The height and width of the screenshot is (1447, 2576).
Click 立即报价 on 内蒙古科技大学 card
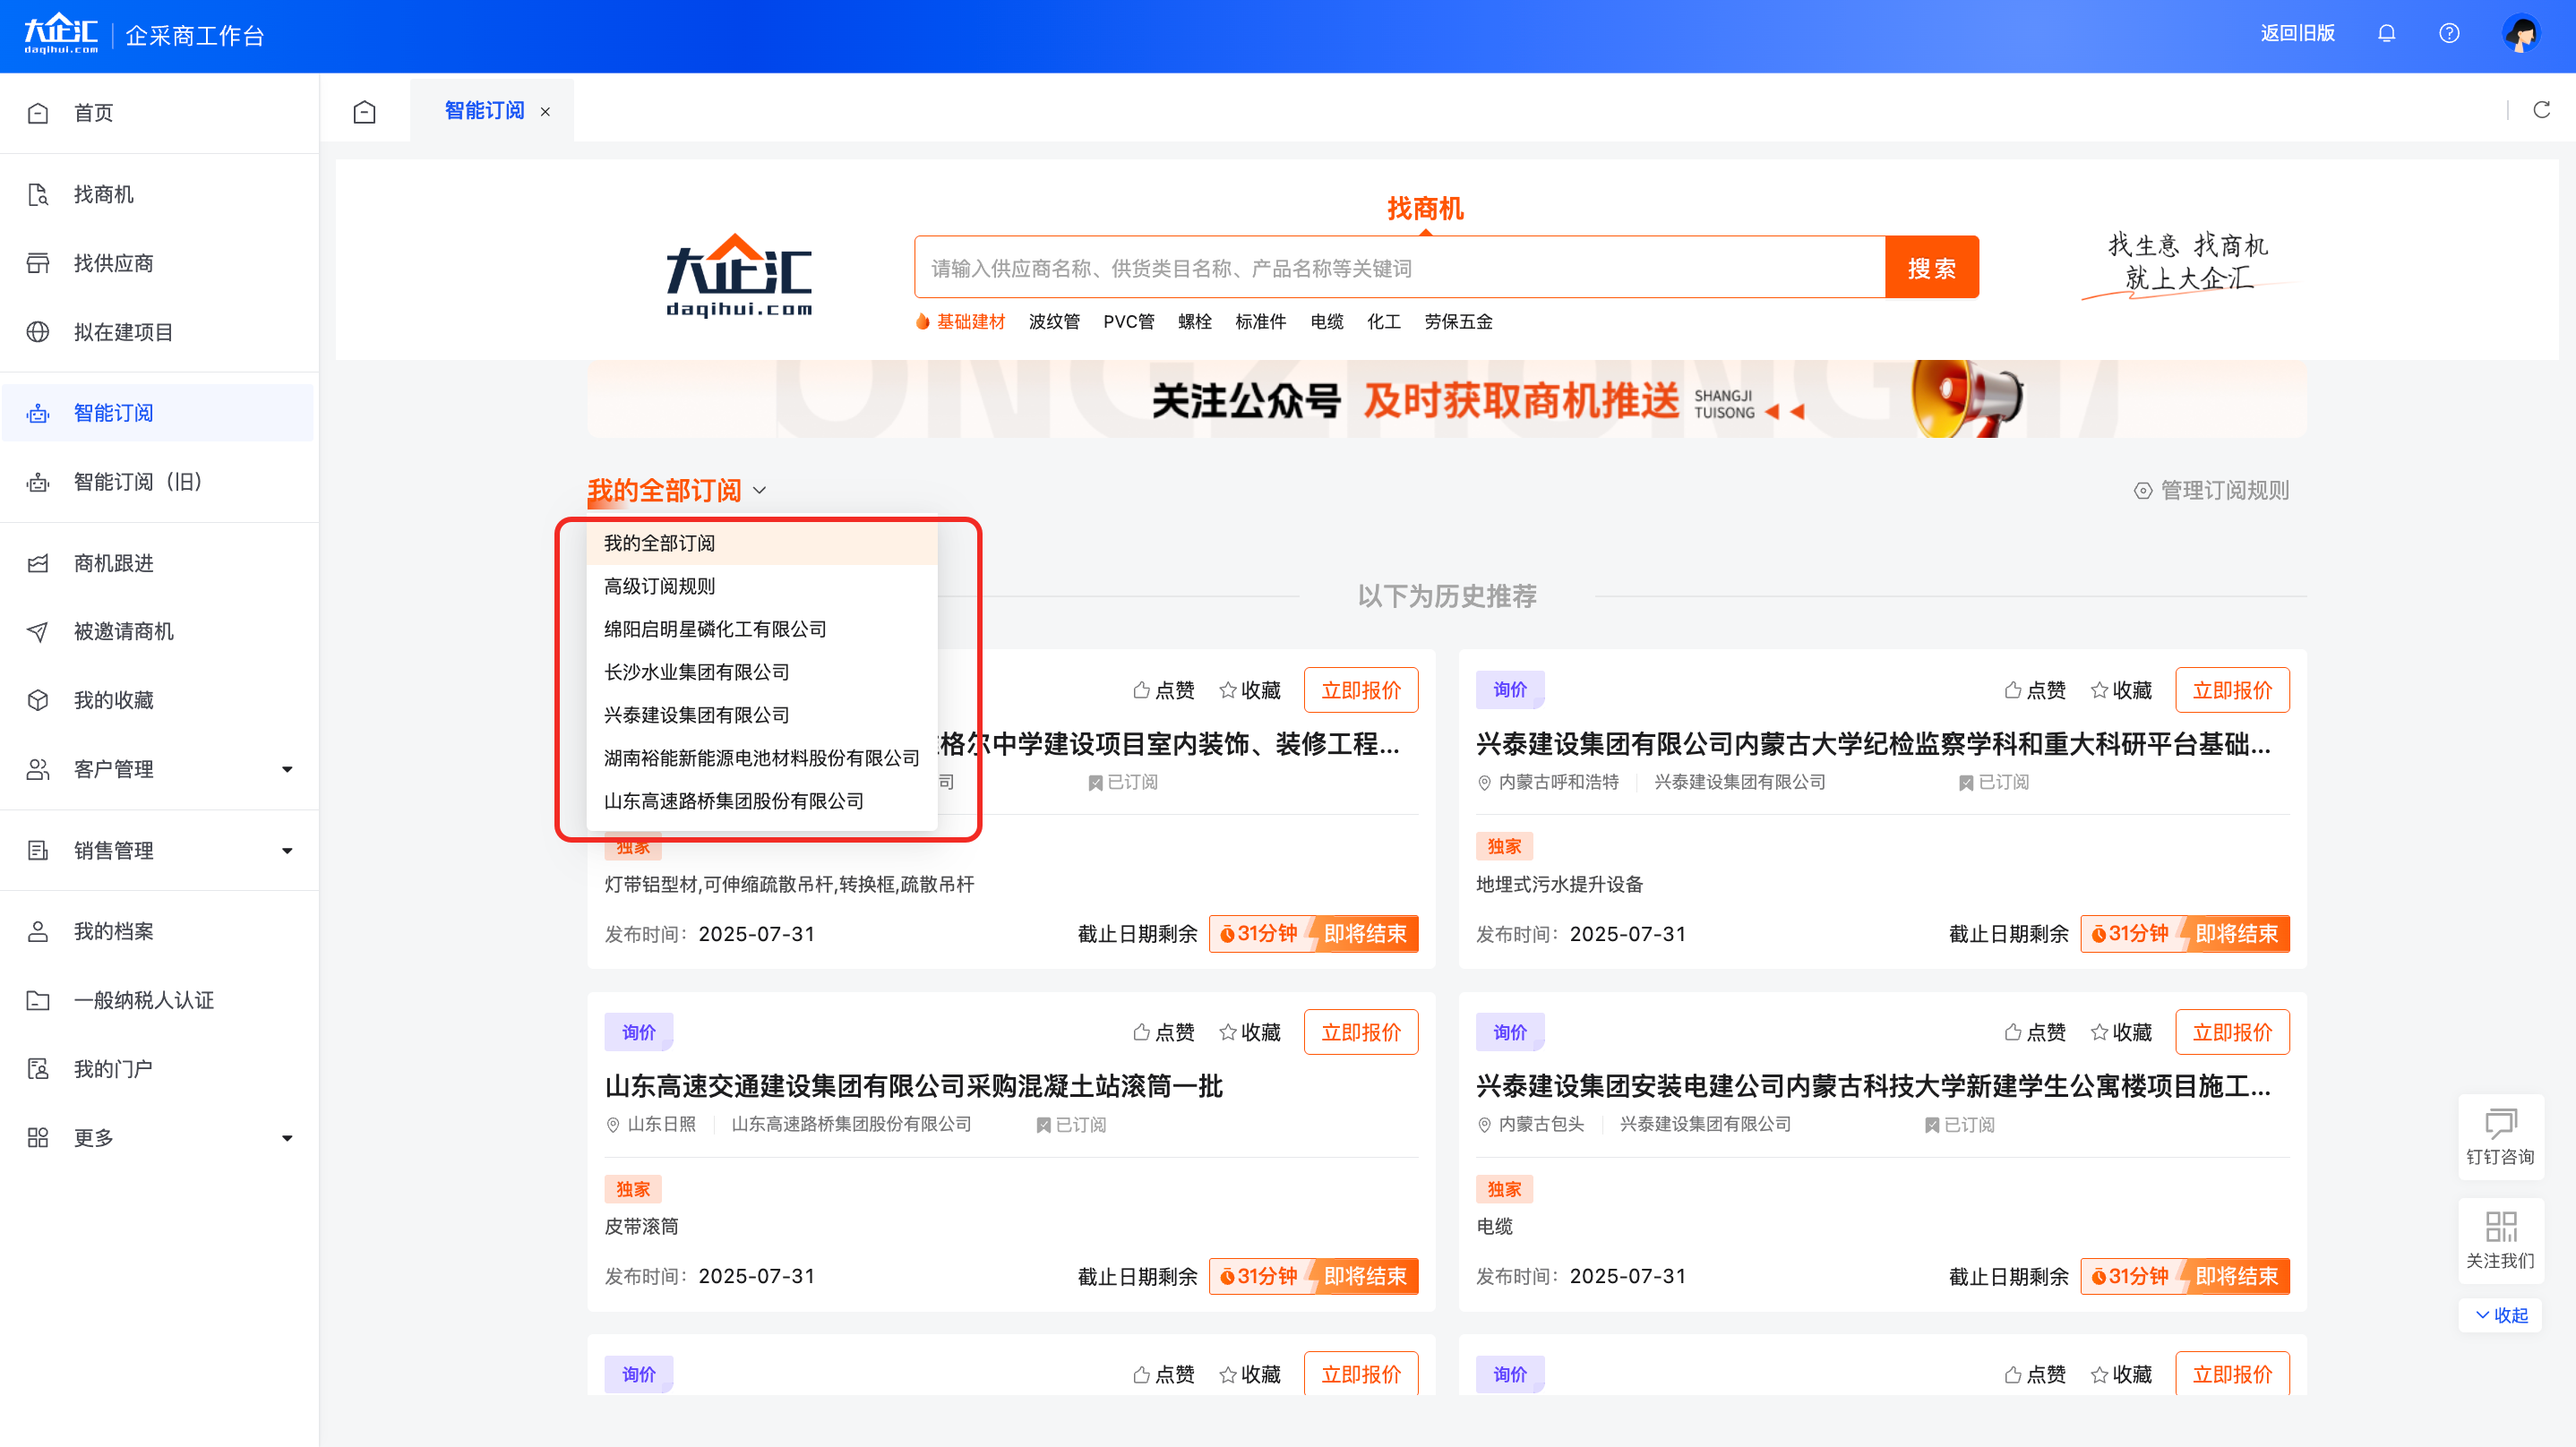(x=2232, y=1032)
